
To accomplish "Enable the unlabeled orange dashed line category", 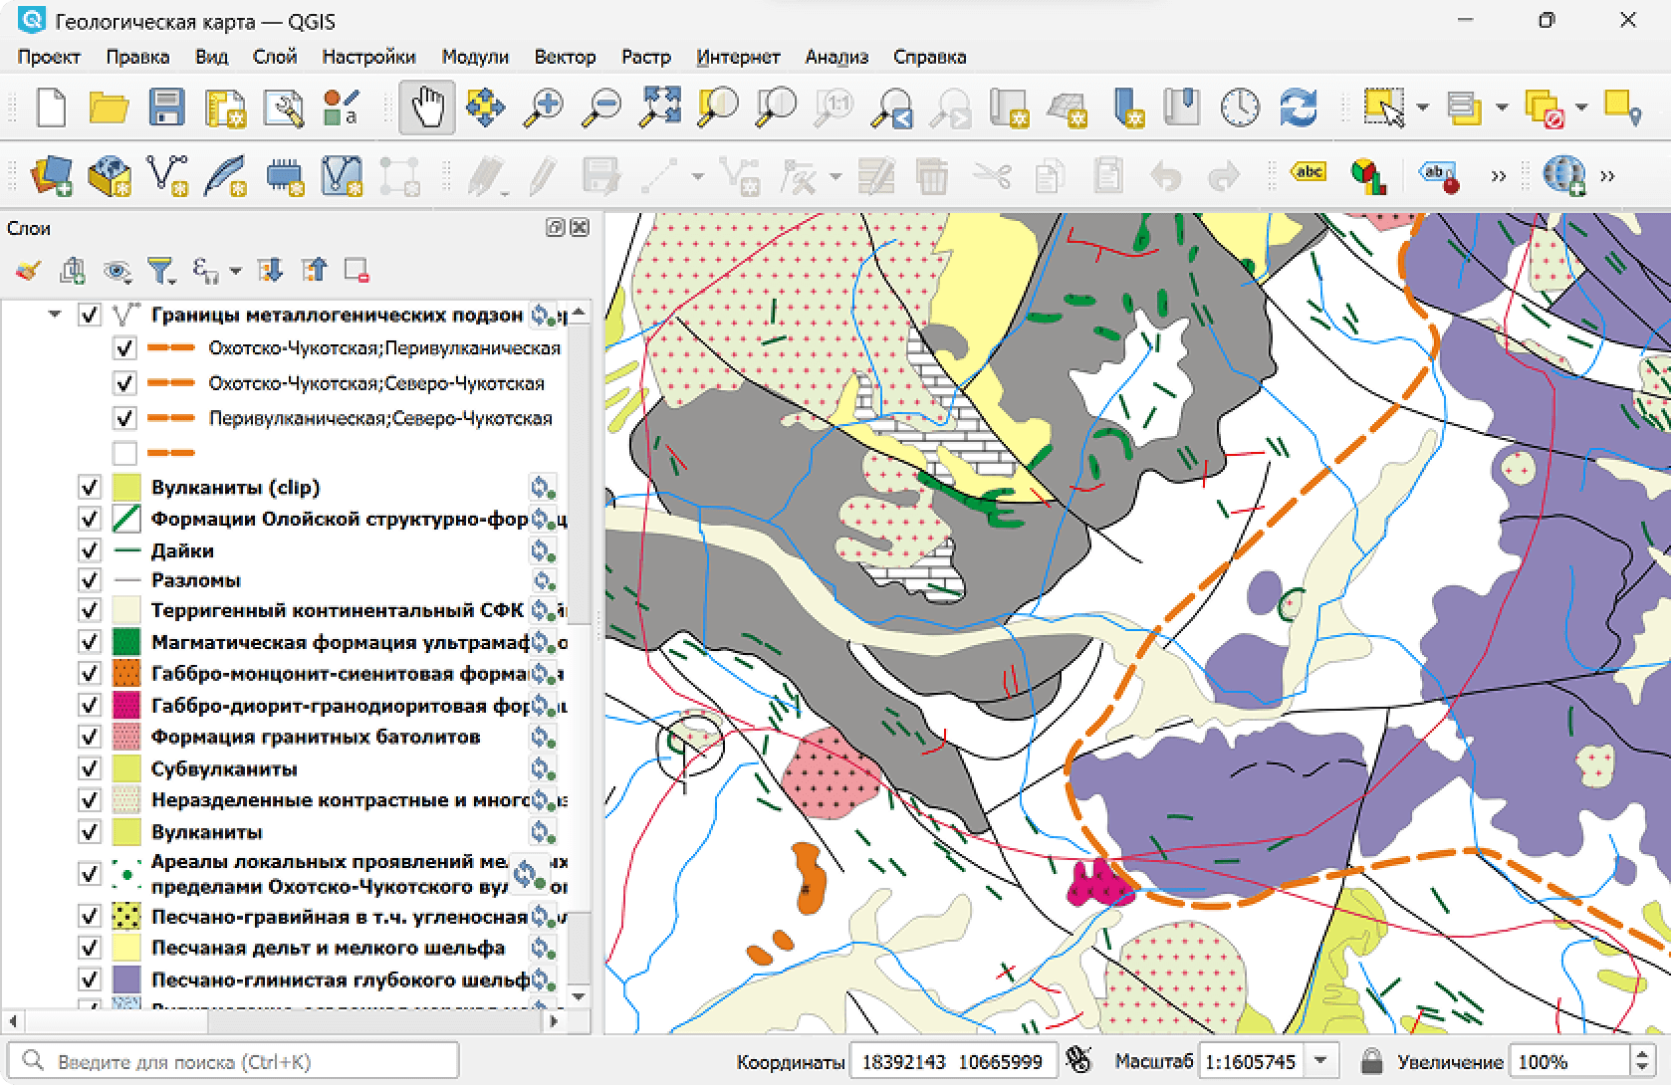I will click(x=124, y=453).
